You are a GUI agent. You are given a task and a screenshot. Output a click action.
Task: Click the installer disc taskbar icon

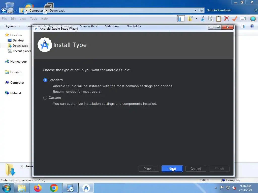click(70, 188)
